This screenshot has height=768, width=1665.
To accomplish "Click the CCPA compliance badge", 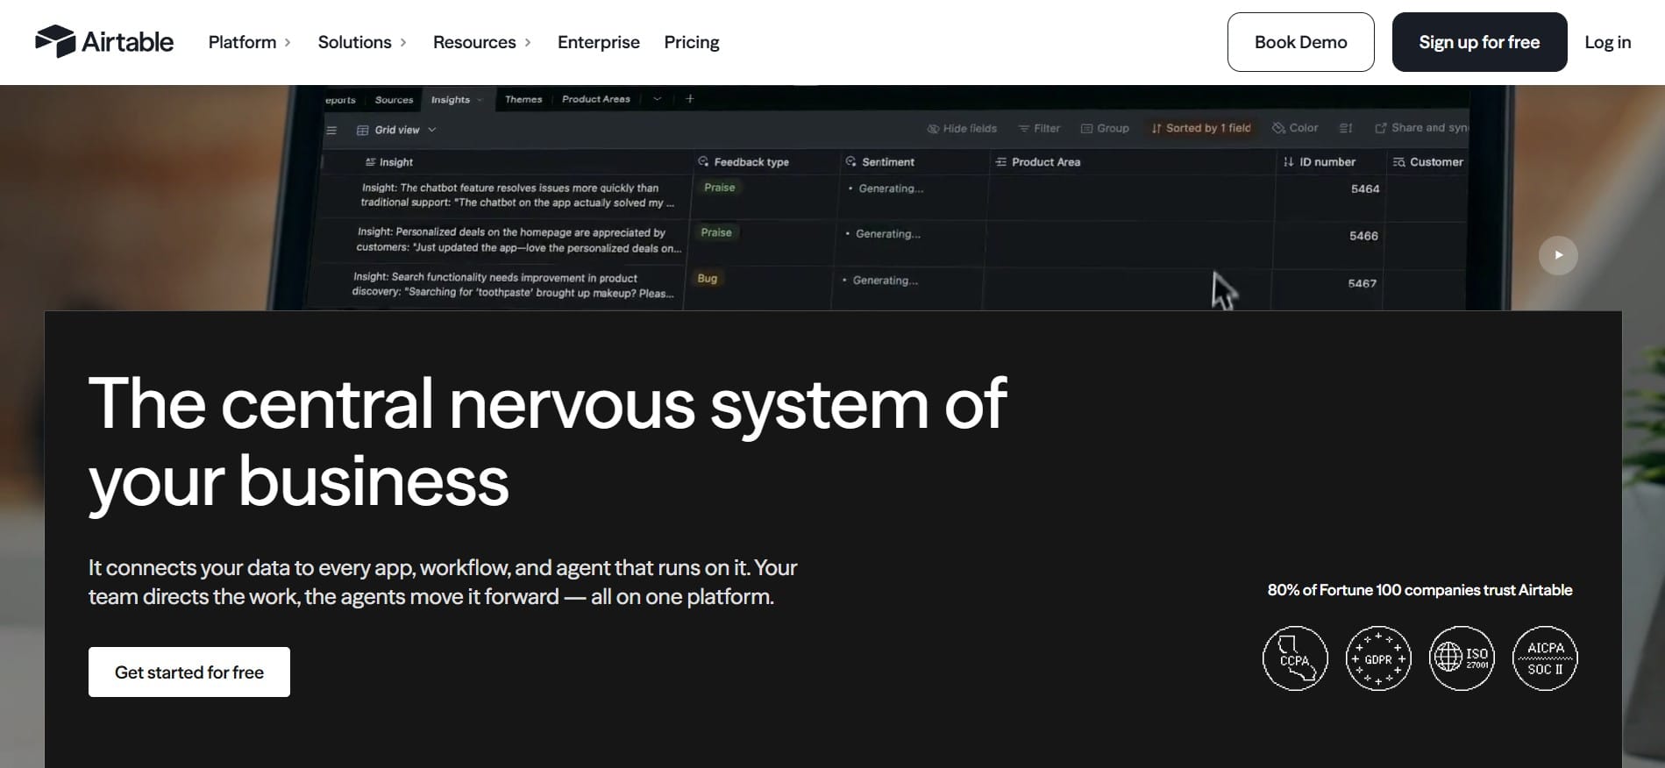I will pos(1295,658).
